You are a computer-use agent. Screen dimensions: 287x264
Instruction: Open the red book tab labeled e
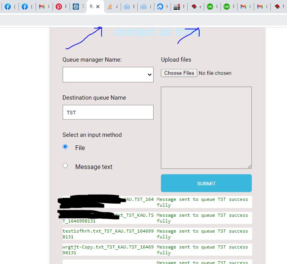pyautogui.click(x=196, y=7)
